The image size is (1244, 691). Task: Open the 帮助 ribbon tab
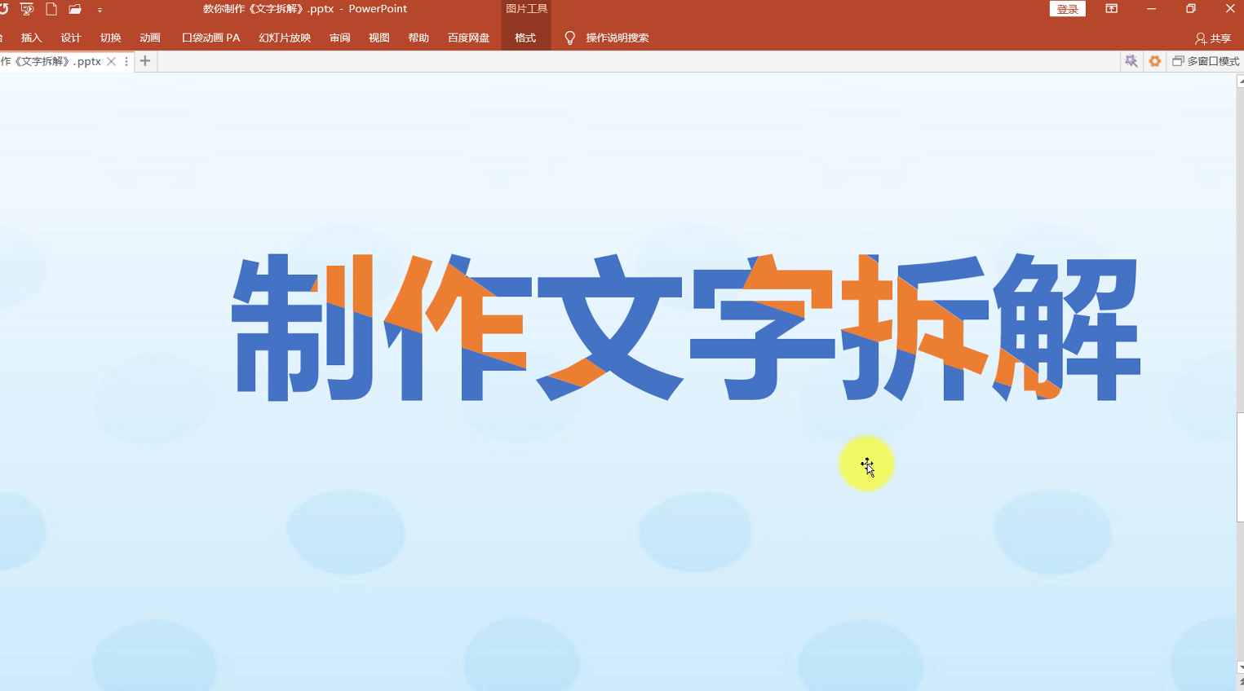click(418, 38)
